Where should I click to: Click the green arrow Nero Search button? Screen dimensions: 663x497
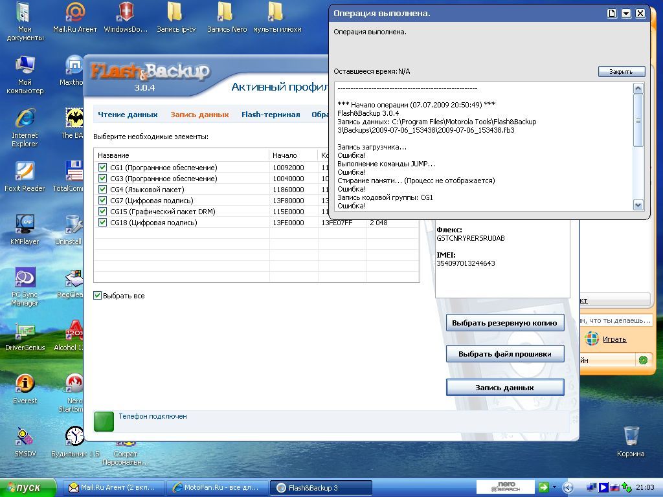click(543, 487)
